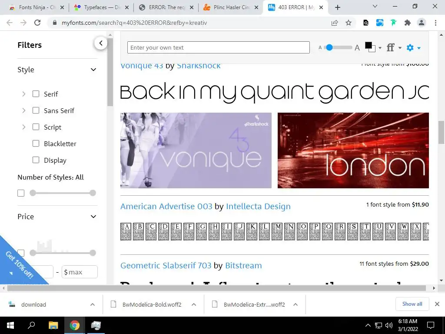The width and height of the screenshot is (445, 334).
Task: Tick the Display checkbox
Action: (x=36, y=160)
